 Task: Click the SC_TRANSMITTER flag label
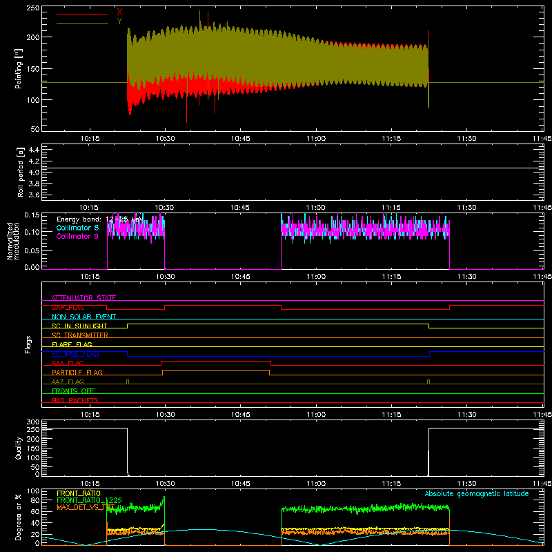click(80, 335)
